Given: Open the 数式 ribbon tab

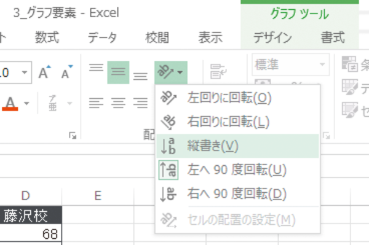Looking at the screenshot, I should tap(47, 37).
